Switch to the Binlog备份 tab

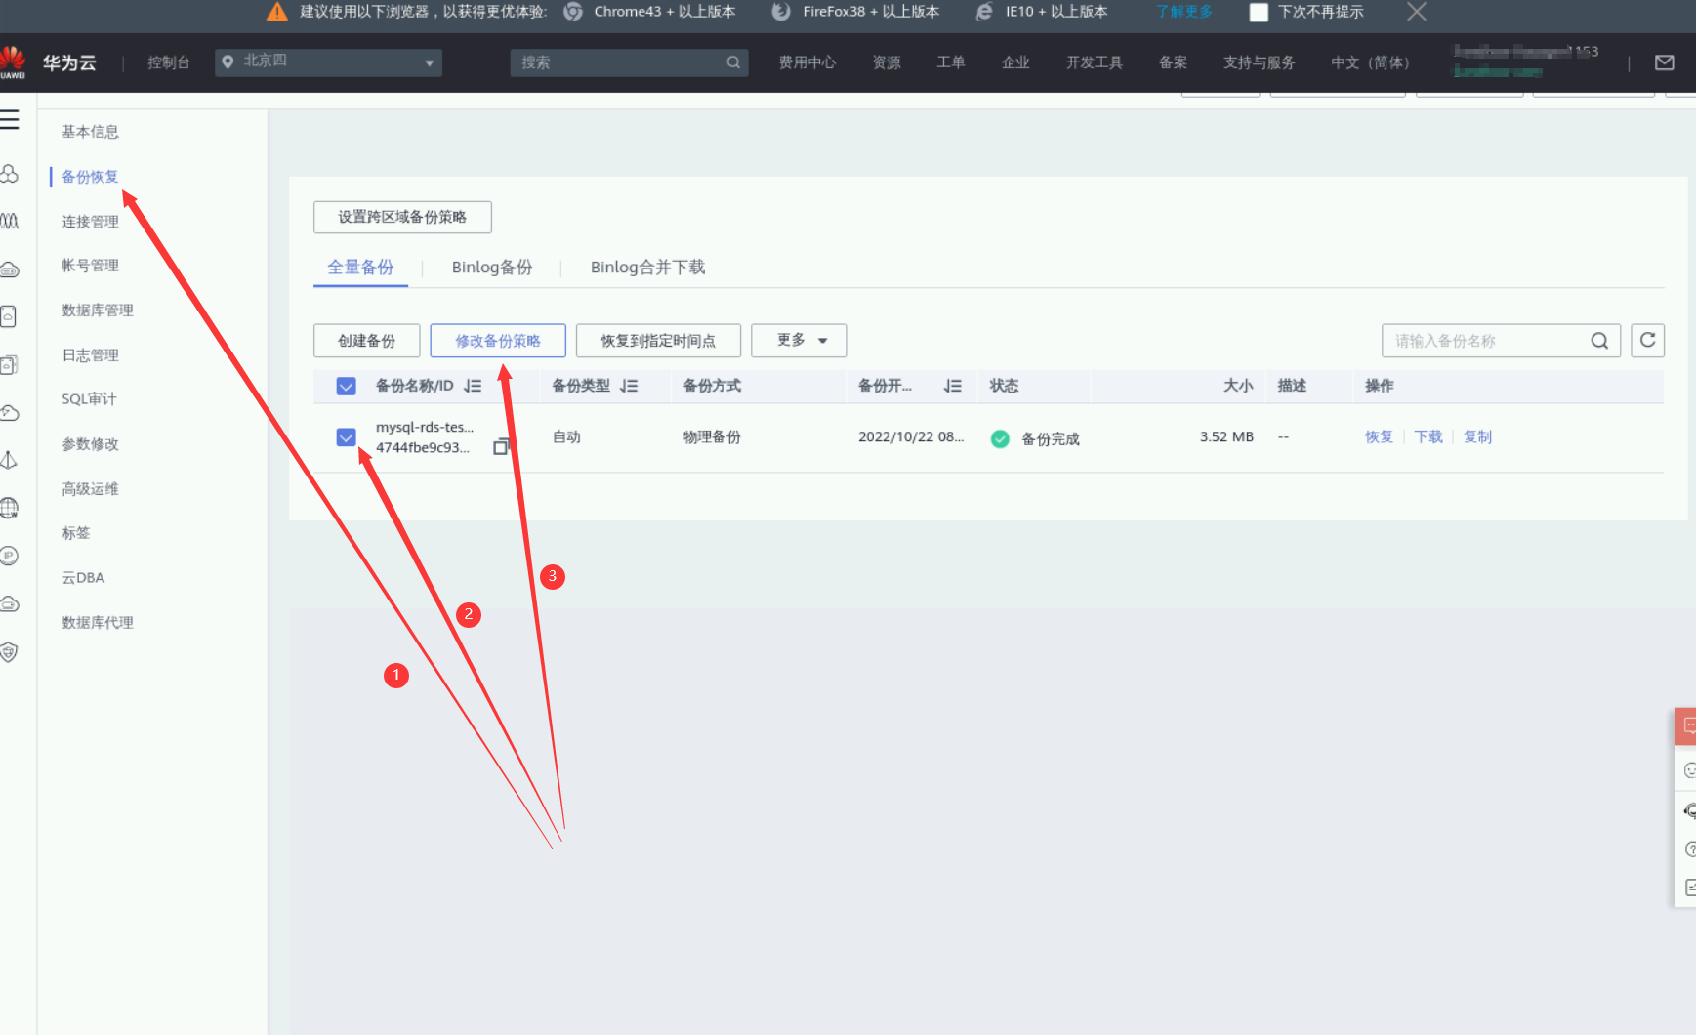[x=492, y=268]
